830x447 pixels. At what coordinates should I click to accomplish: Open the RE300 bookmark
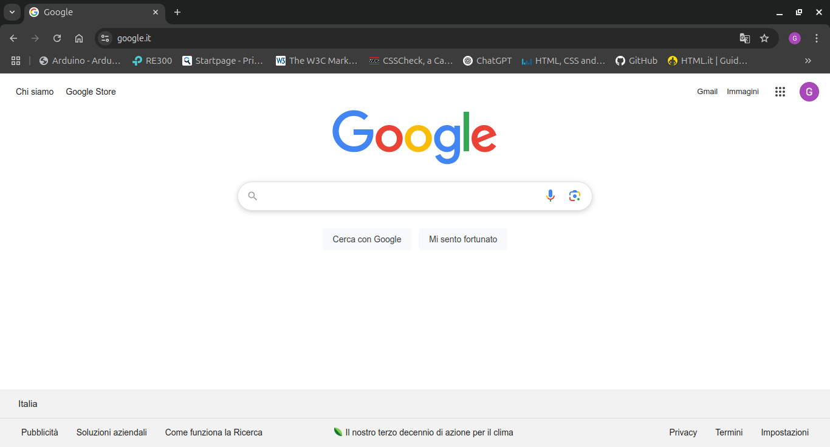tap(152, 61)
